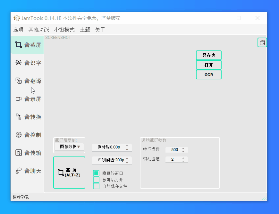Viewport: 279px width, 214px height.
Task: Decrease the 特征点数 value
Action: 183,151
